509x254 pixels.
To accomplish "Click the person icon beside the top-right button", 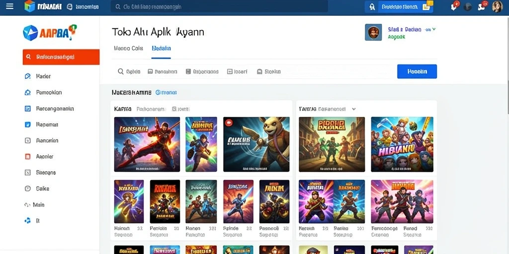I will click(372, 7).
